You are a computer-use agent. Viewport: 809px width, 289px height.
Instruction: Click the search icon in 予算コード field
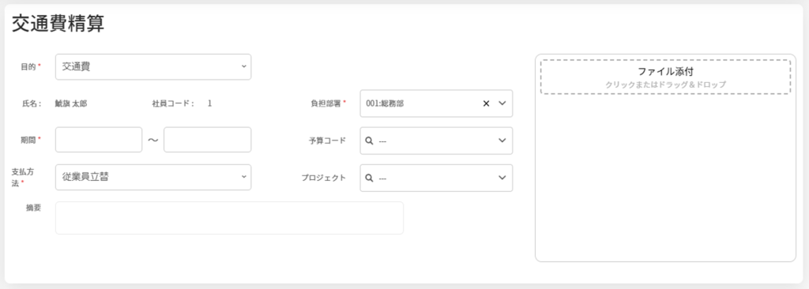point(369,141)
